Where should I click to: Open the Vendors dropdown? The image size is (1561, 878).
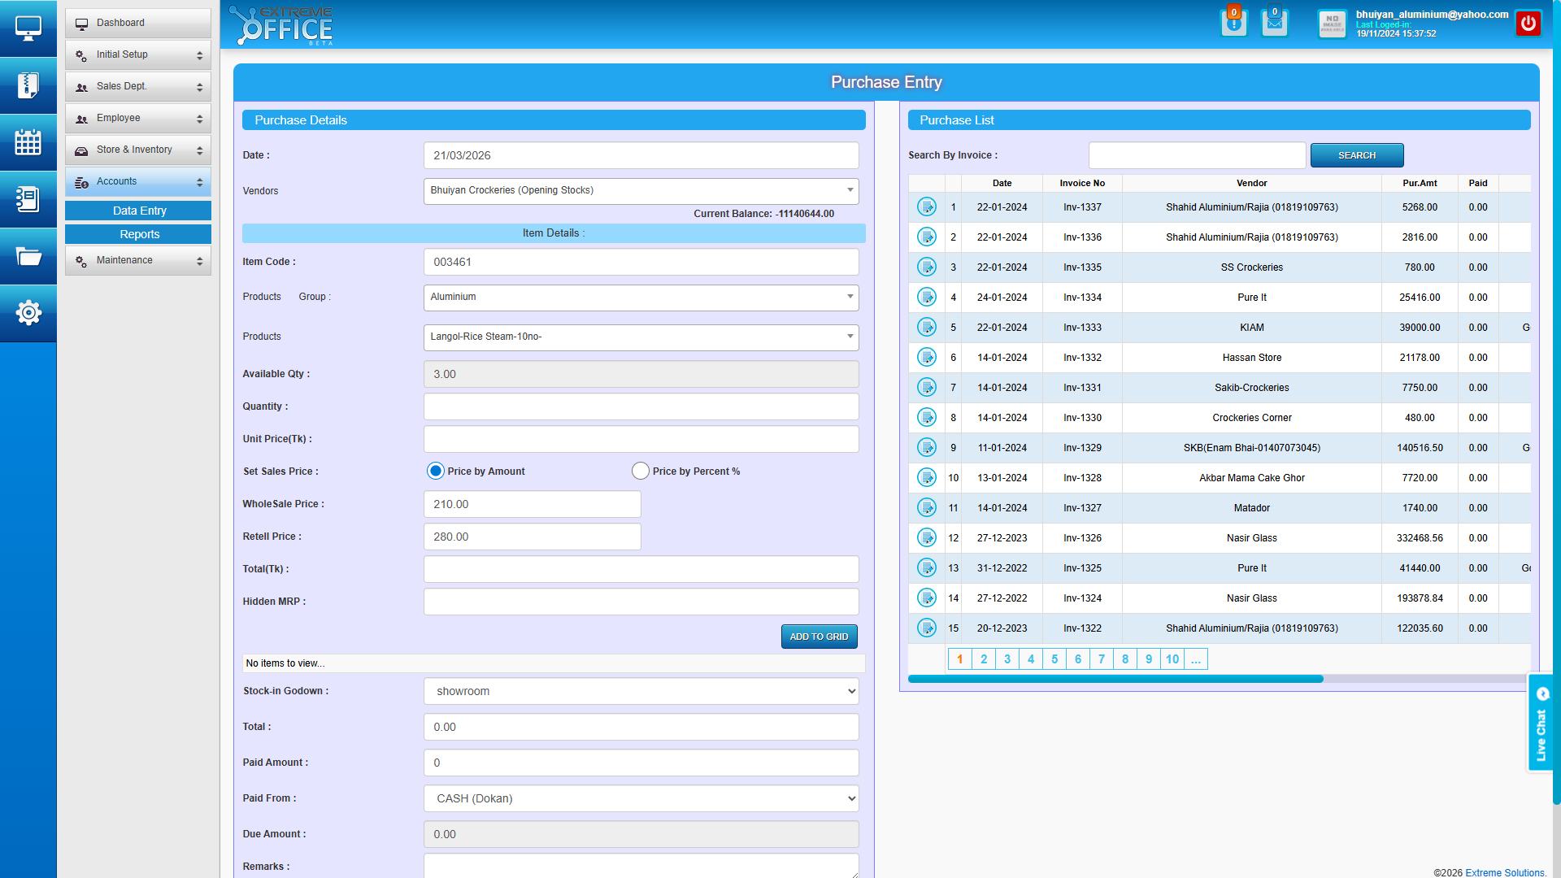pyautogui.click(x=641, y=191)
